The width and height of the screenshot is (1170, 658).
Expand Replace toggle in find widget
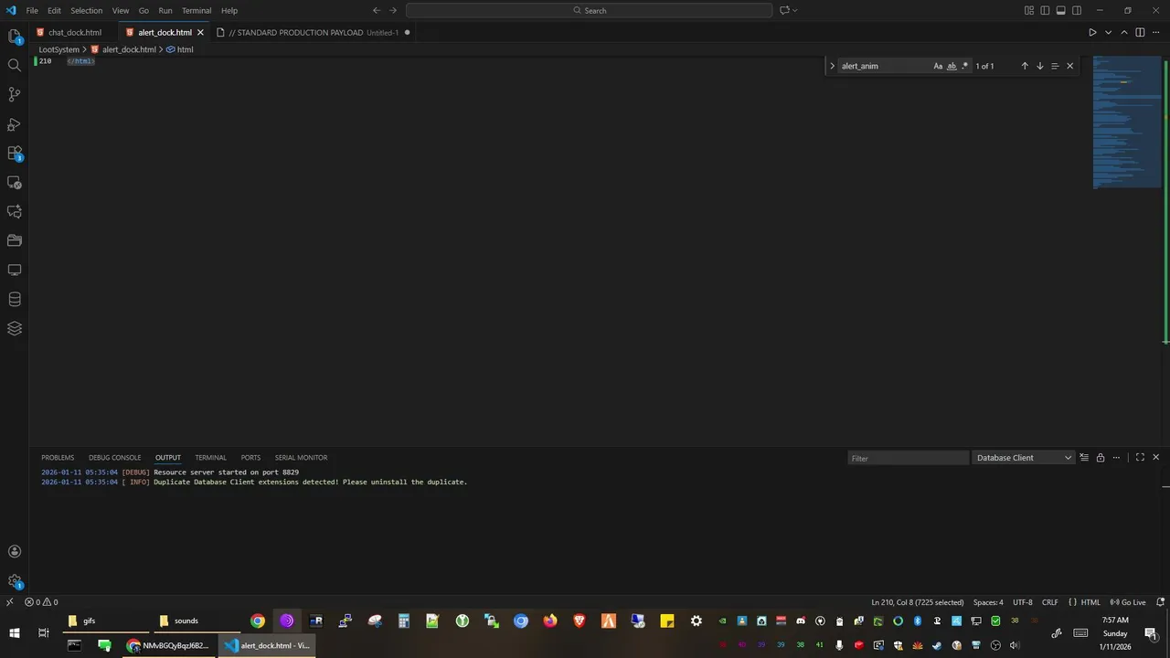pos(832,66)
